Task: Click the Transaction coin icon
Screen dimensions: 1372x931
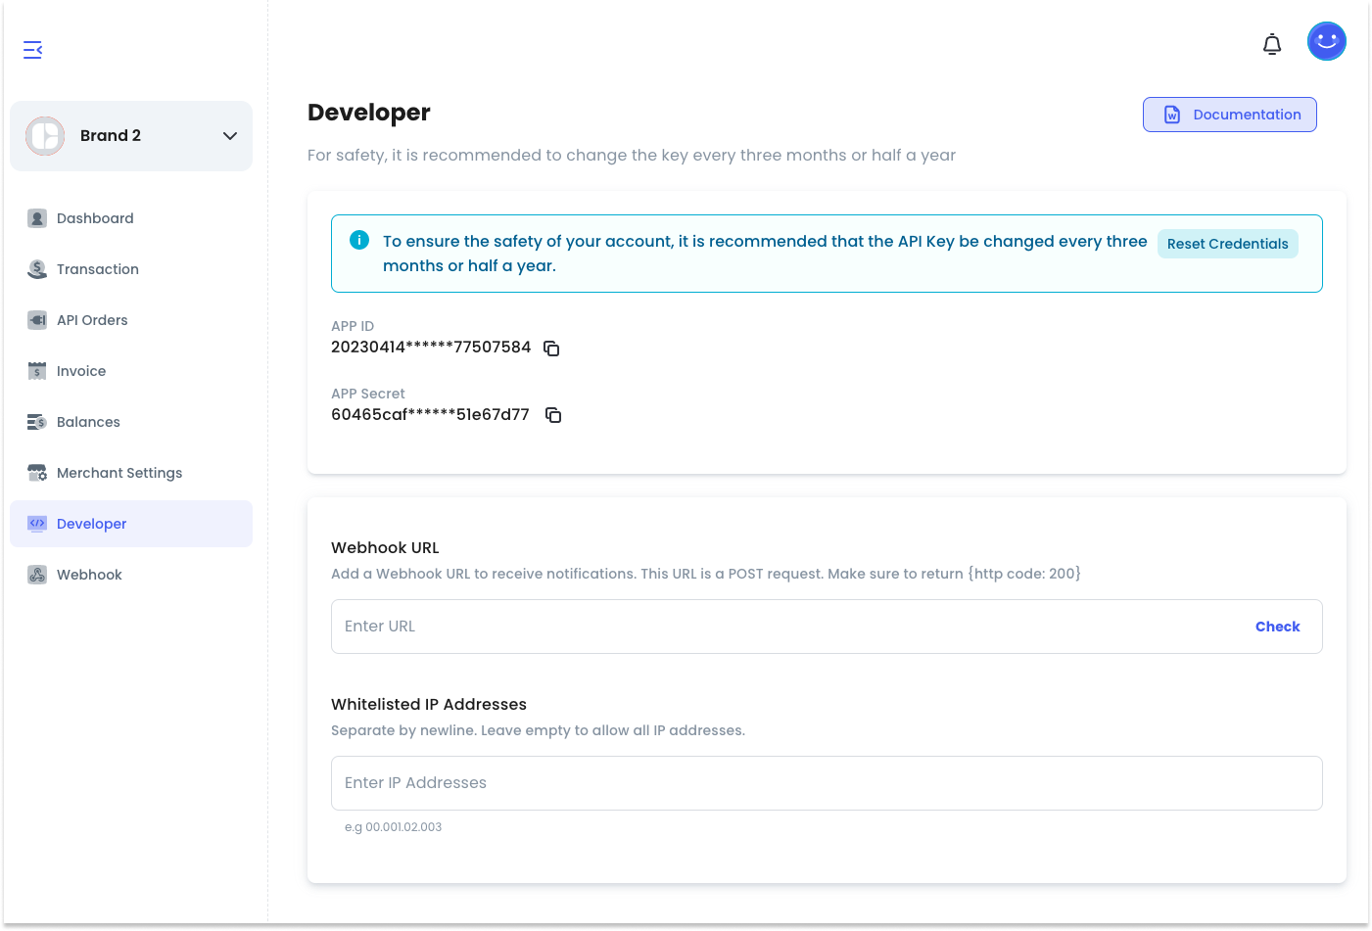Action: point(37,269)
